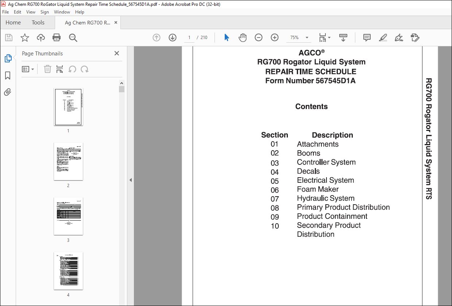Open the fit page options icon

pyautogui.click(x=324, y=38)
